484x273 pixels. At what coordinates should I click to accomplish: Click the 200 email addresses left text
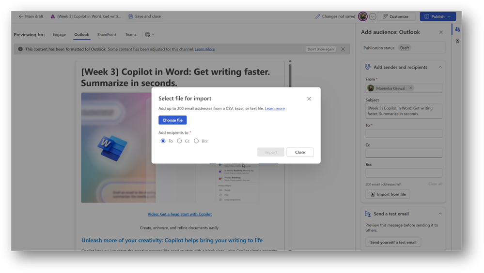pyautogui.click(x=383, y=185)
